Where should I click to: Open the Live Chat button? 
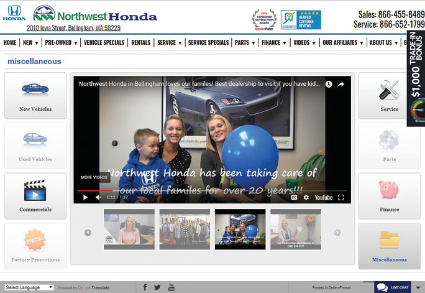(x=393, y=287)
